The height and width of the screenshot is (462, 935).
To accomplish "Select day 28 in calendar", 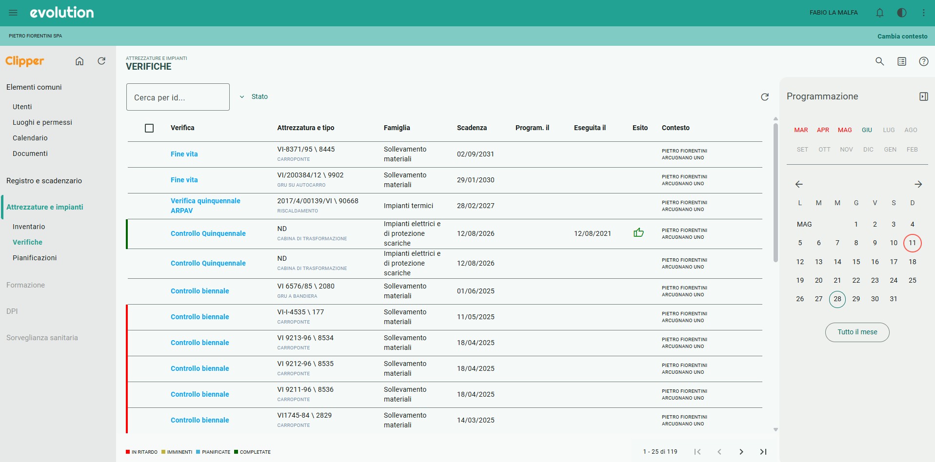I will click(837, 299).
